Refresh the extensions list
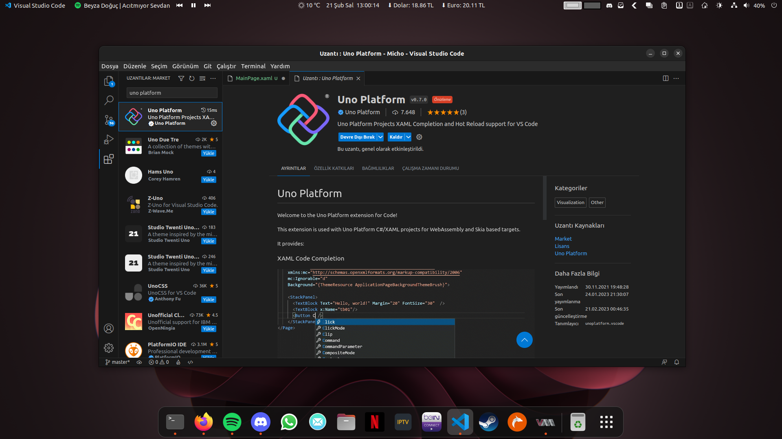This screenshot has height=439, width=782. [x=192, y=78]
